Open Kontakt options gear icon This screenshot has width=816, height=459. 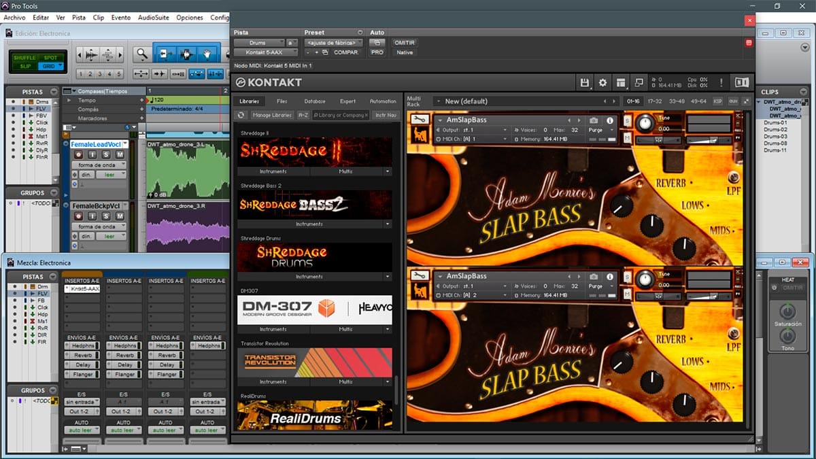602,82
